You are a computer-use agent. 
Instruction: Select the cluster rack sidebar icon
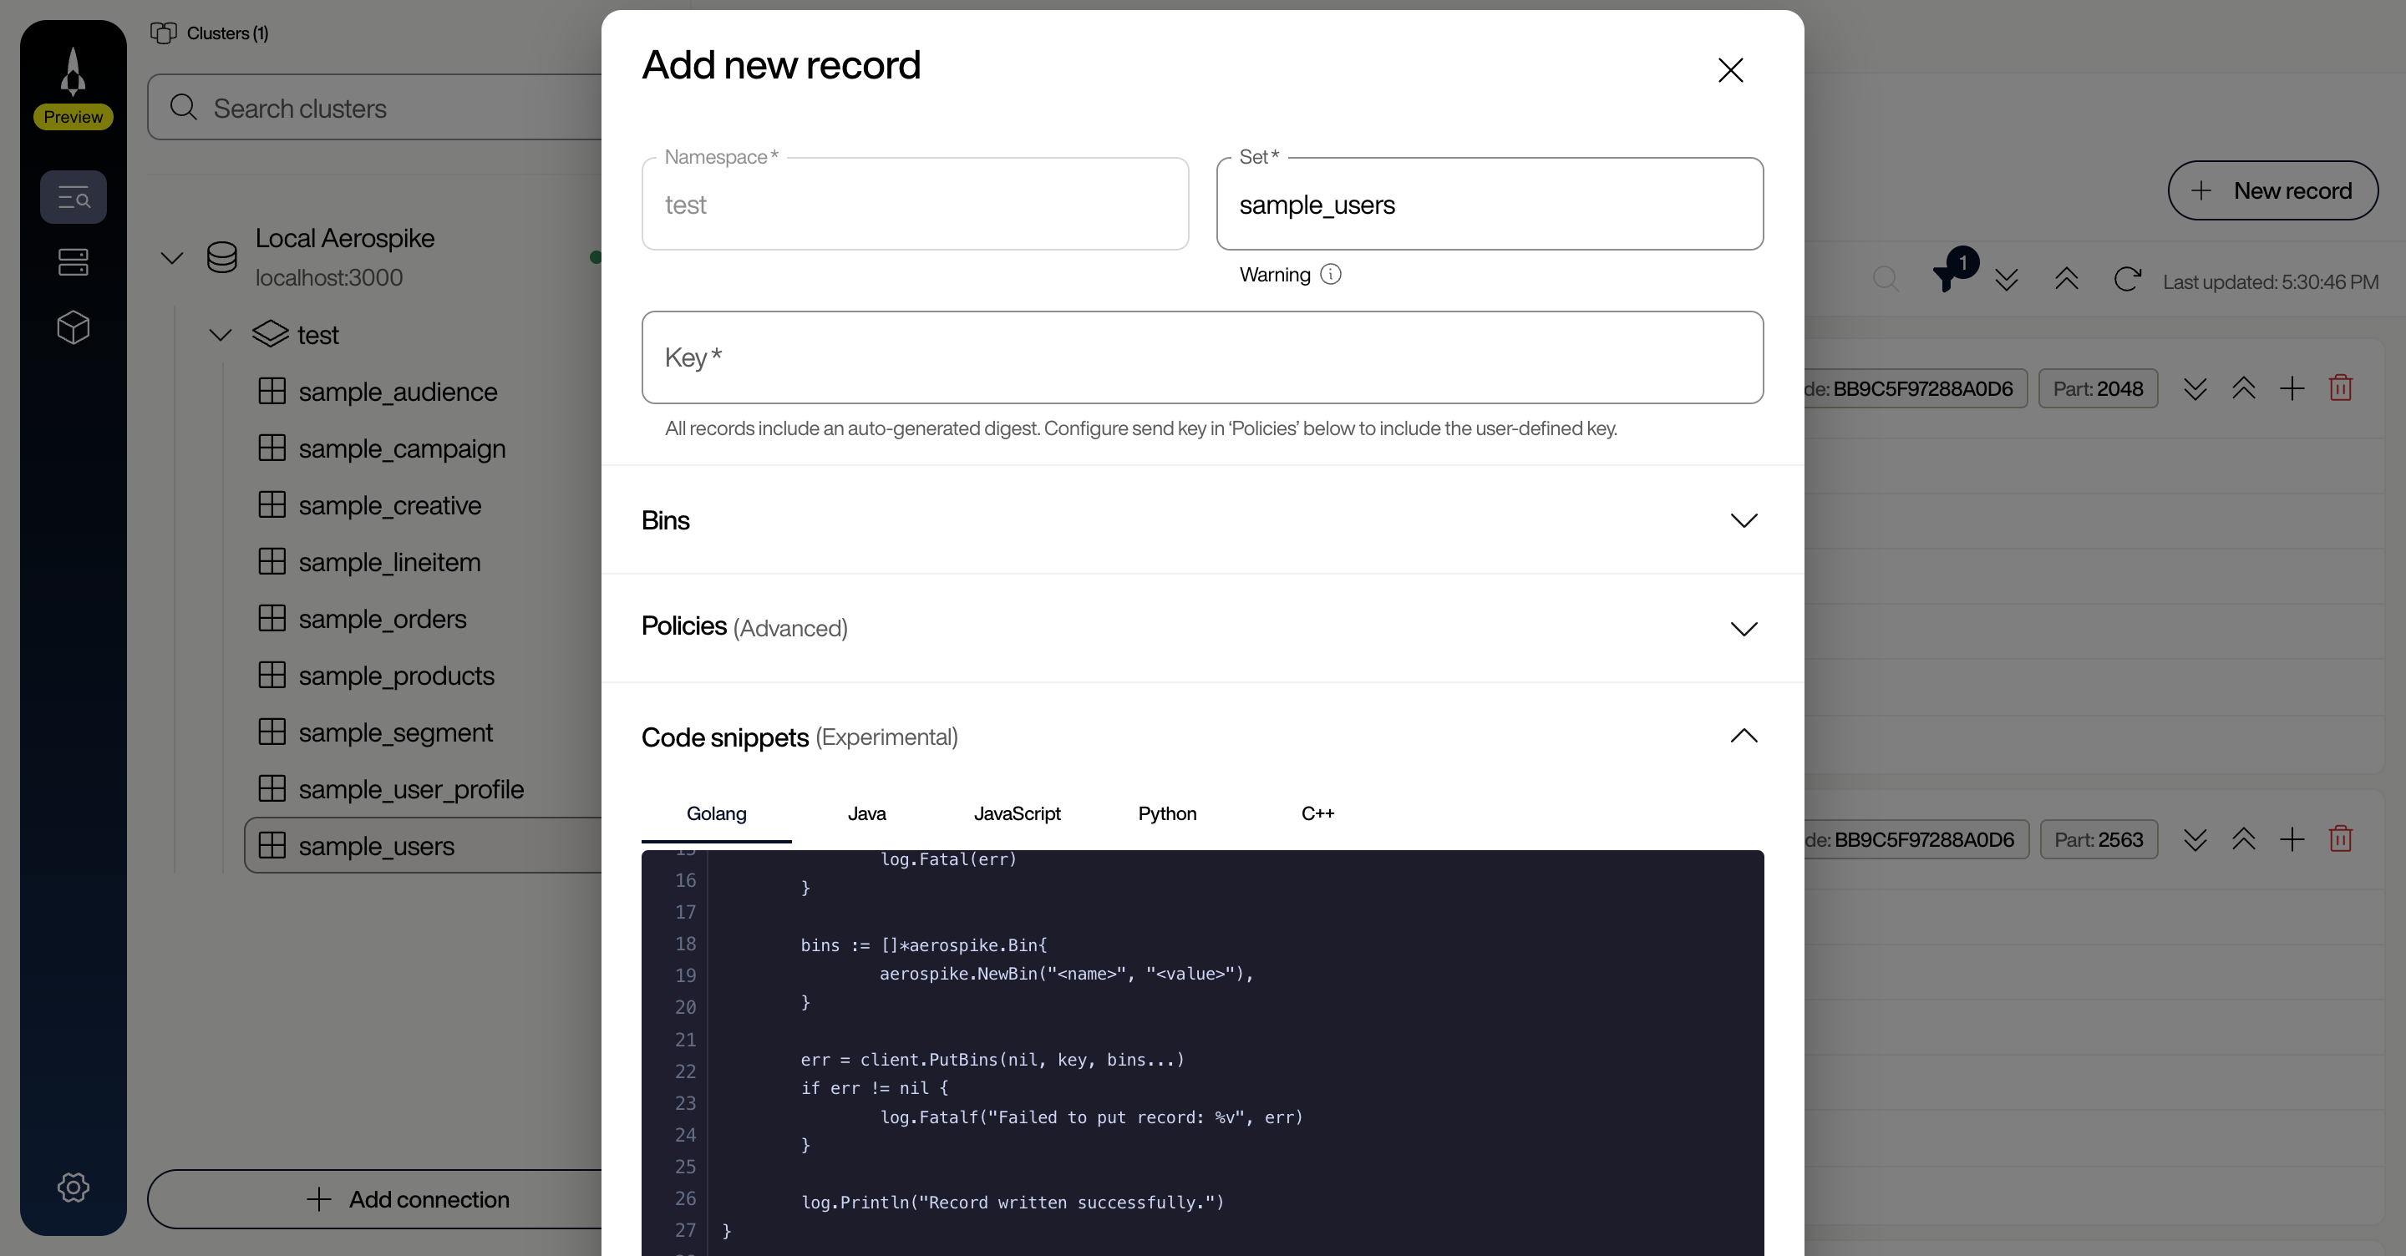73,262
